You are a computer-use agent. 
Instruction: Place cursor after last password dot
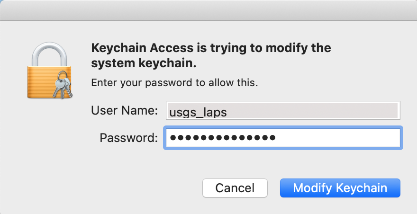(277, 138)
